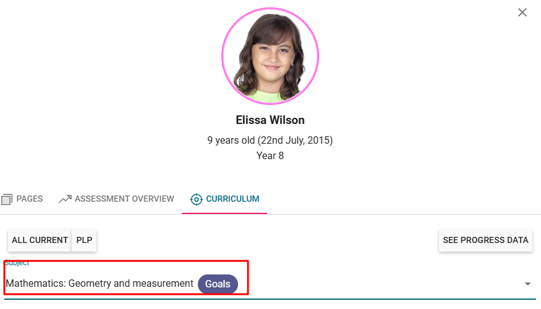Click the Pages tab stacked-pages icon
This screenshot has width=541, height=309.
pos(7,199)
